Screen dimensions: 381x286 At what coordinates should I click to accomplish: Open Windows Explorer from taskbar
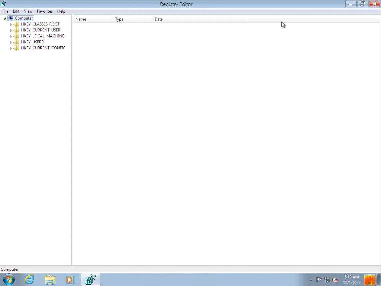click(x=50, y=280)
